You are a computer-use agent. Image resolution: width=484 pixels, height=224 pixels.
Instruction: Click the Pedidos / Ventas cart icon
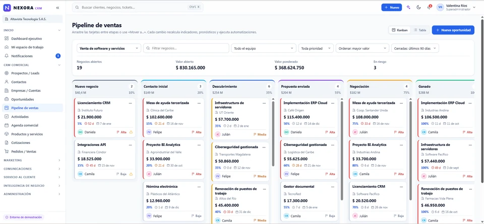[x=7, y=152]
